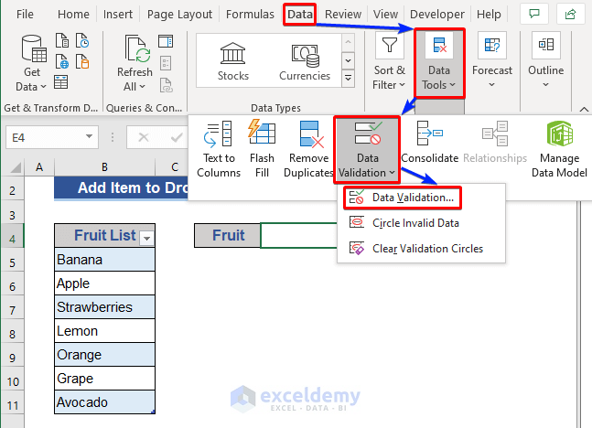Switch to the Developer tab
592x428 pixels.
click(x=437, y=15)
